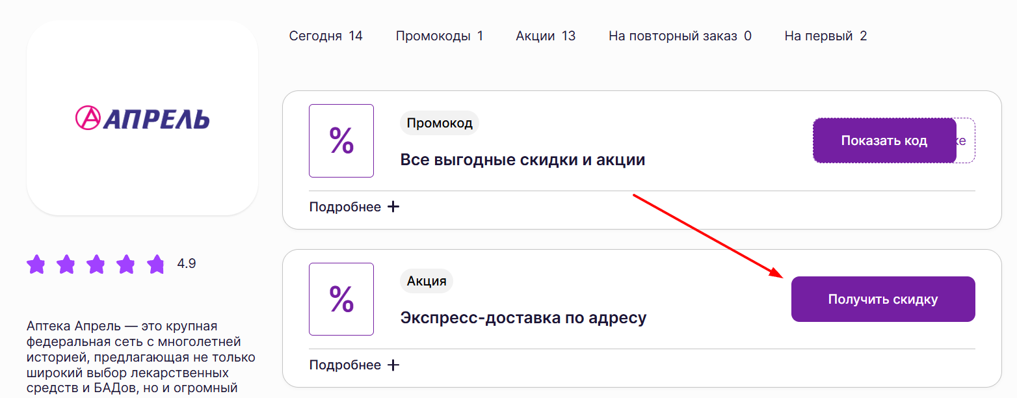Open the На повторный заказ tab
Screen dimensions: 1017x398
point(680,36)
